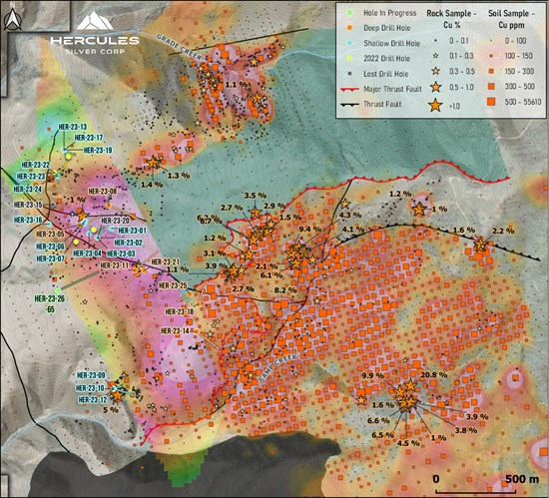549x498 pixels.
Task: Click the 0.5 - 1.0 star legend symbol
Action: point(435,87)
